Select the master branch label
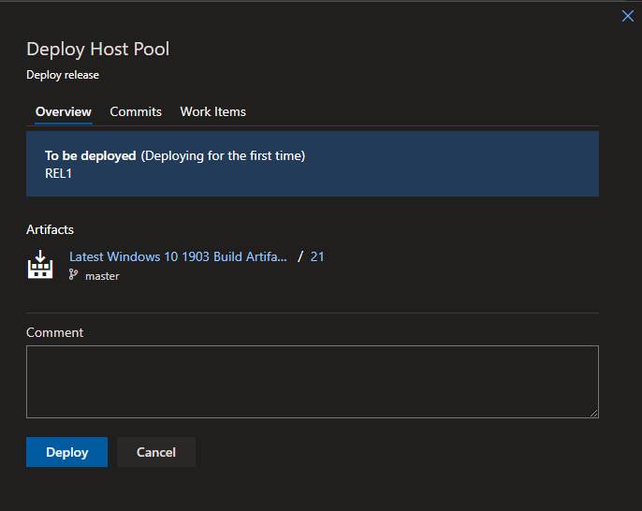 click(102, 276)
